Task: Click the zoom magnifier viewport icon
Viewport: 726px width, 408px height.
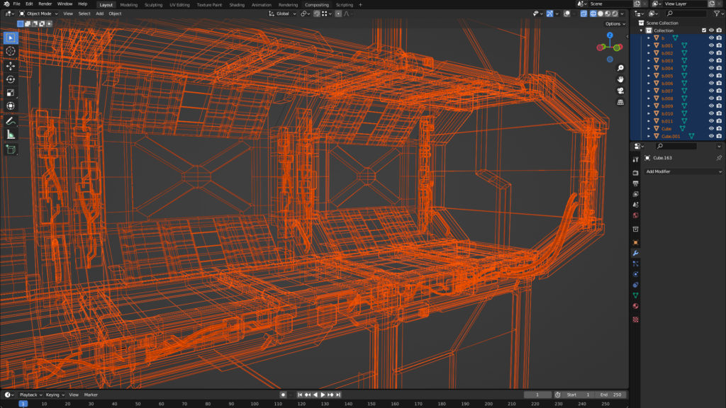Action: (620, 68)
